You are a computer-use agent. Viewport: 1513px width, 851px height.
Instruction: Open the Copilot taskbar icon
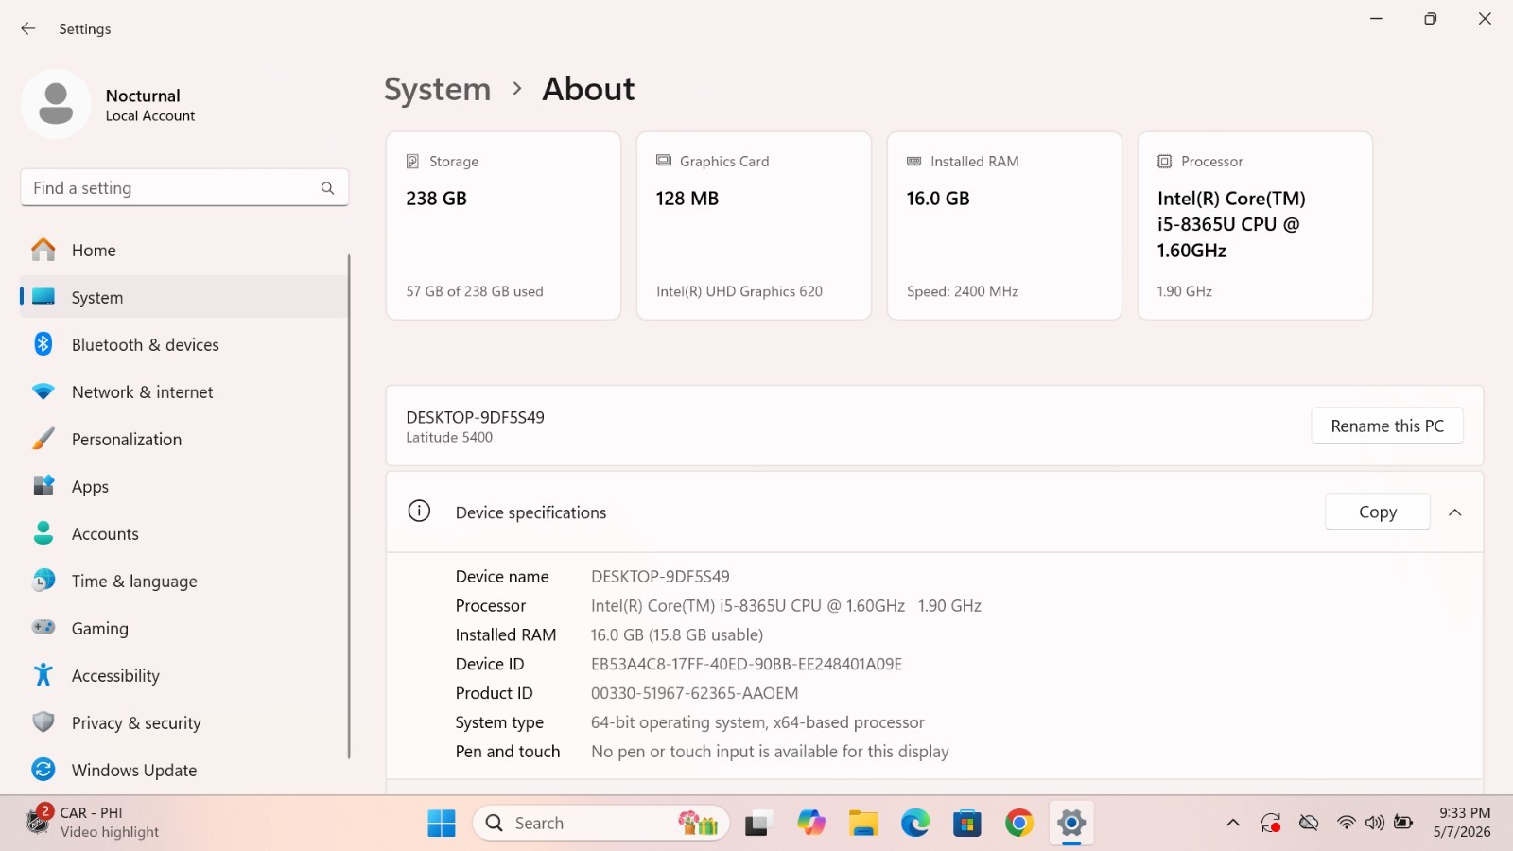(811, 824)
